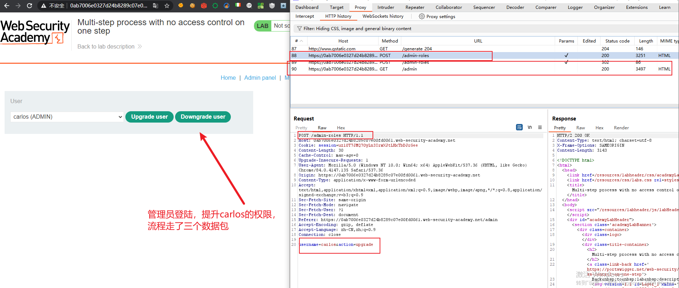Image resolution: width=679 pixels, height=288 pixels.
Task: Sort history by the # column header
Action: pos(299,41)
